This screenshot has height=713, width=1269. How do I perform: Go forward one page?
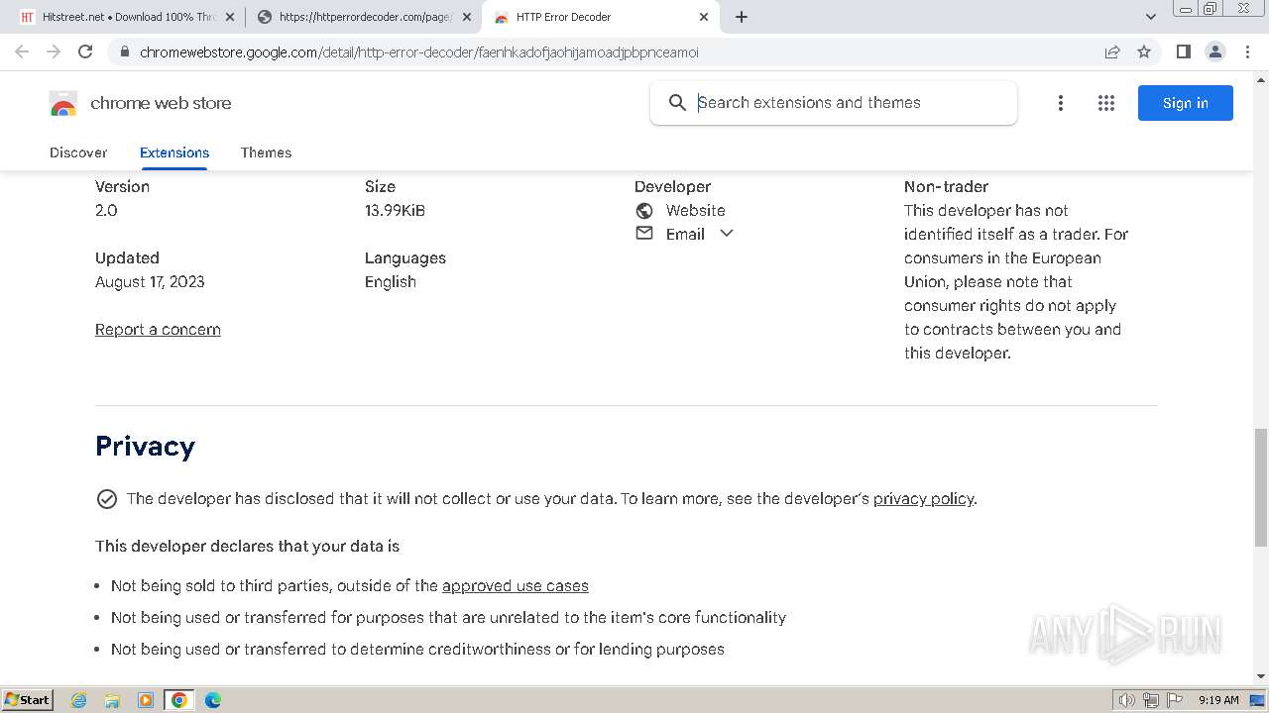click(54, 51)
